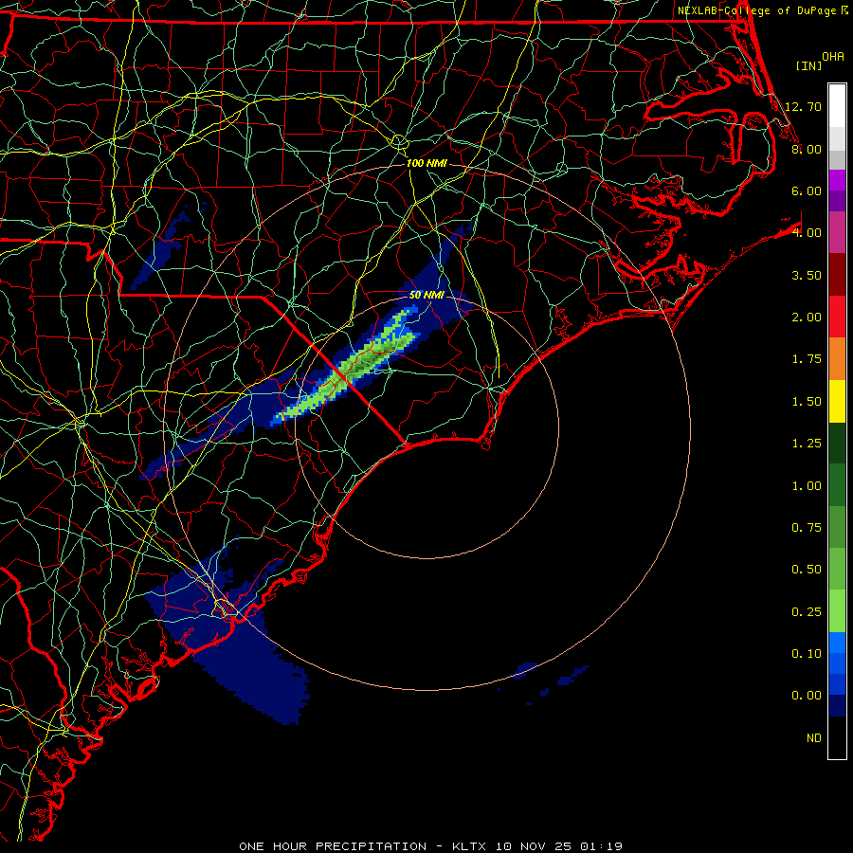Click the white 12.70 legend swatch
Viewport: 853px width, 853px height.
pyautogui.click(x=837, y=106)
